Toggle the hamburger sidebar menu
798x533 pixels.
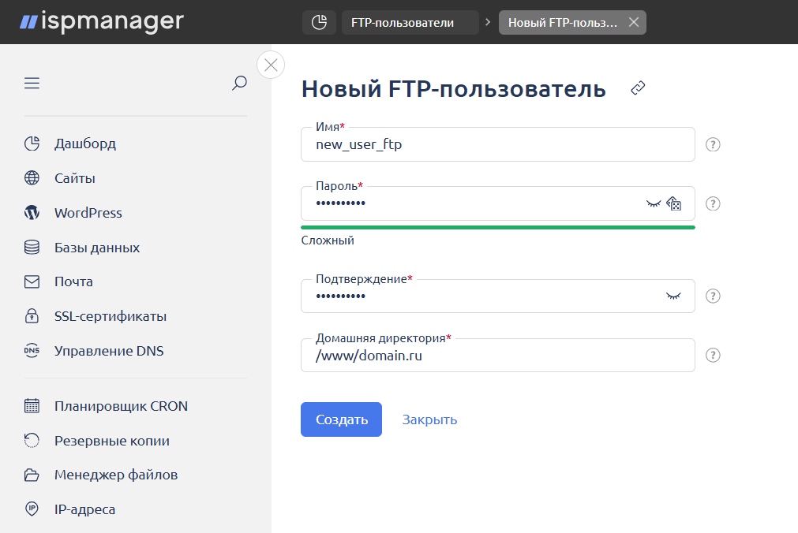pyautogui.click(x=32, y=83)
